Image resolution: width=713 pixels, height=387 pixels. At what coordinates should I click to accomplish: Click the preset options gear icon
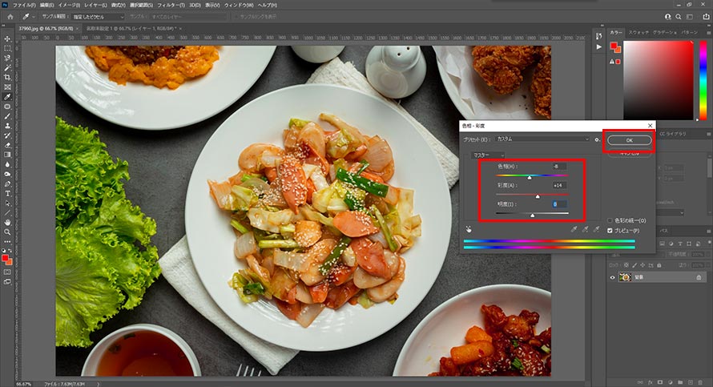pyautogui.click(x=597, y=139)
